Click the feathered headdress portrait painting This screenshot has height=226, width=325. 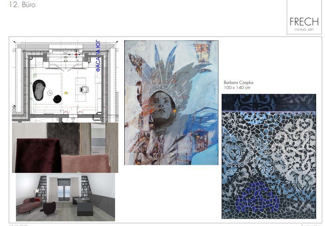(171, 103)
